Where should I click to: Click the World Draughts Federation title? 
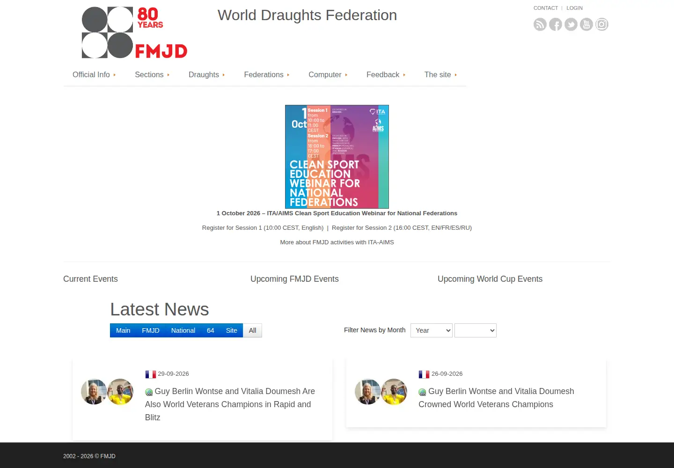307,15
